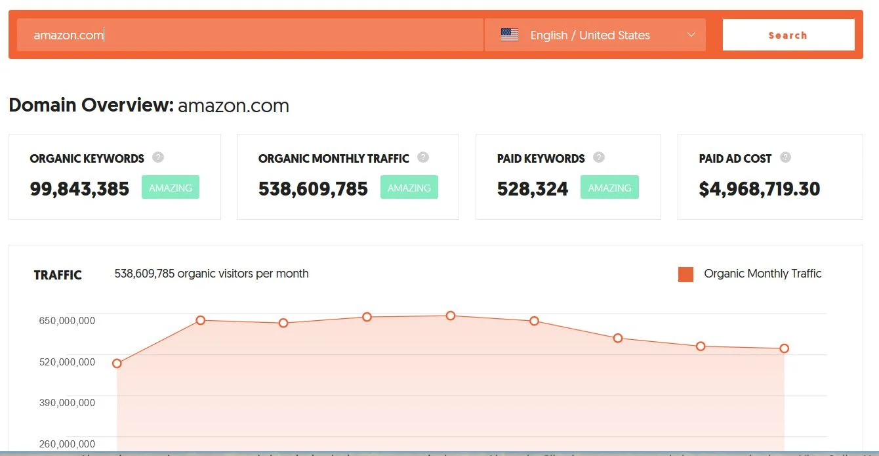Click the seventh traffic chart data point
This screenshot has width=879, height=456.
(618, 338)
